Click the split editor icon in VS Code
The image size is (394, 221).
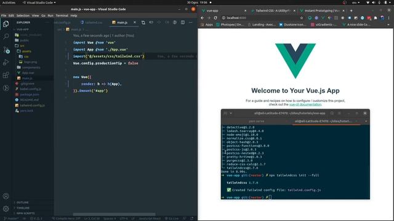click(183, 22)
